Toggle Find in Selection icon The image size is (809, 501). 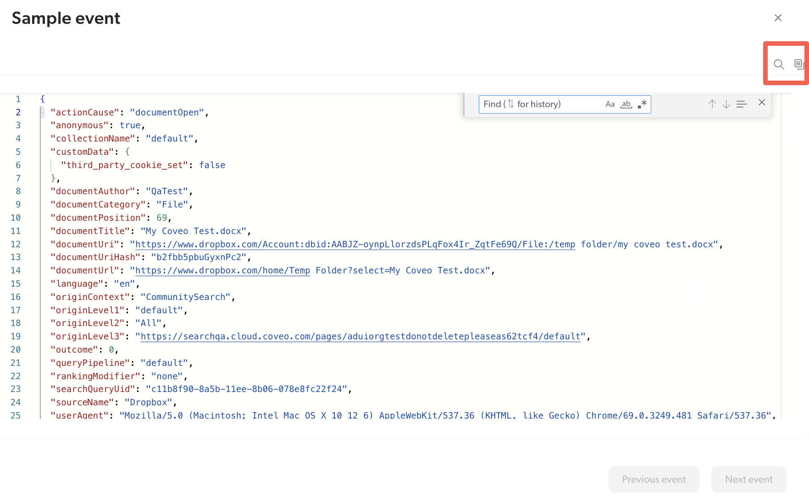[x=742, y=104]
